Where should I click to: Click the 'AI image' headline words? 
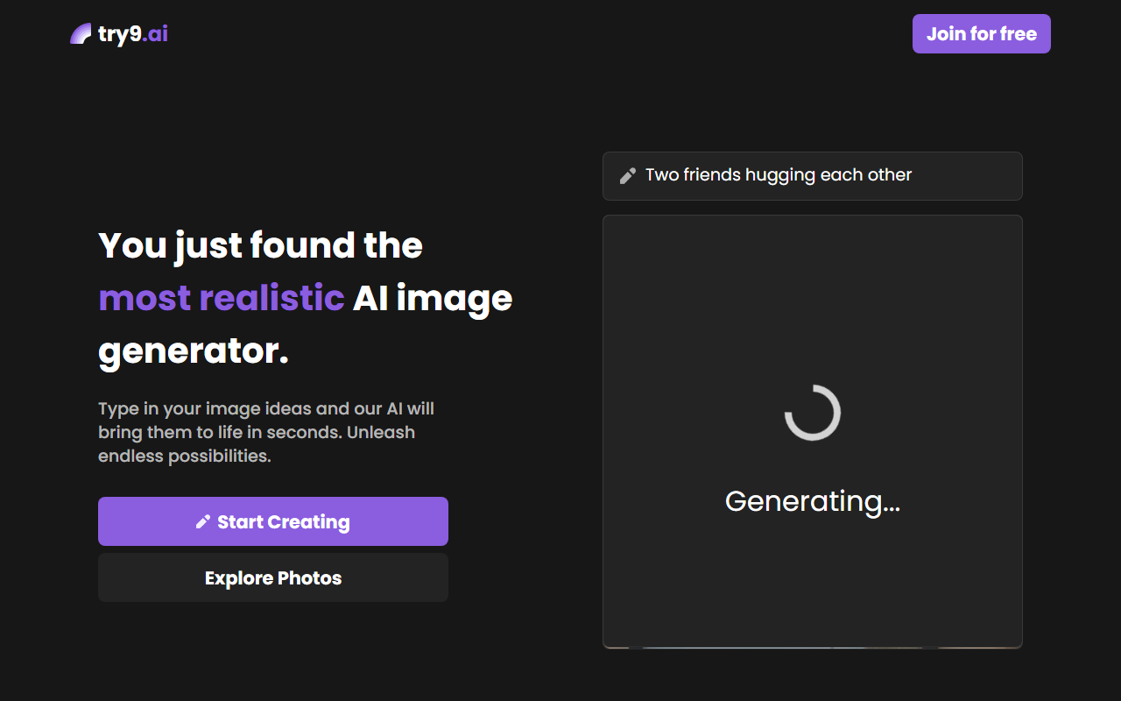point(433,298)
